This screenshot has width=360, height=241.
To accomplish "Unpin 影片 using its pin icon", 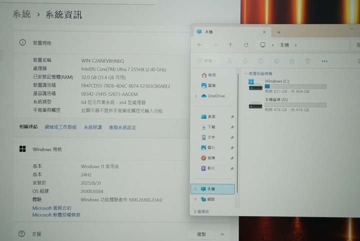I will (x=232, y=168).
